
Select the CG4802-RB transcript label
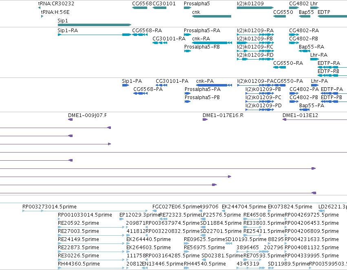[x=303, y=39]
